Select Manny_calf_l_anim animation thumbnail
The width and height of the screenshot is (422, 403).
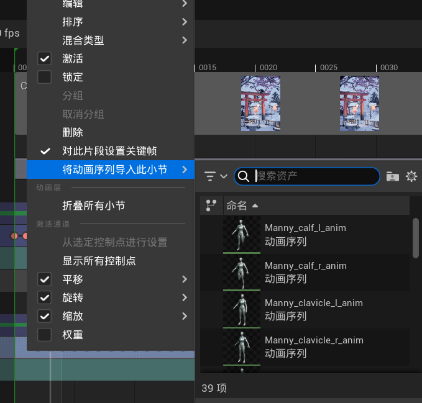pos(242,235)
